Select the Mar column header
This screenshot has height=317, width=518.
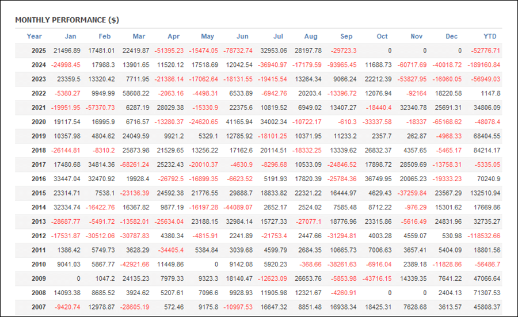[139, 36]
